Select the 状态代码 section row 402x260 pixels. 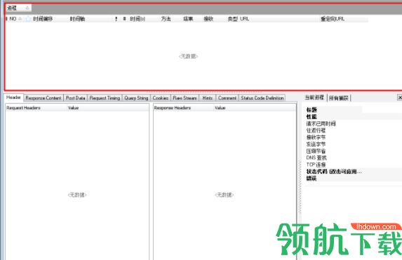pyautogui.click(x=354, y=172)
